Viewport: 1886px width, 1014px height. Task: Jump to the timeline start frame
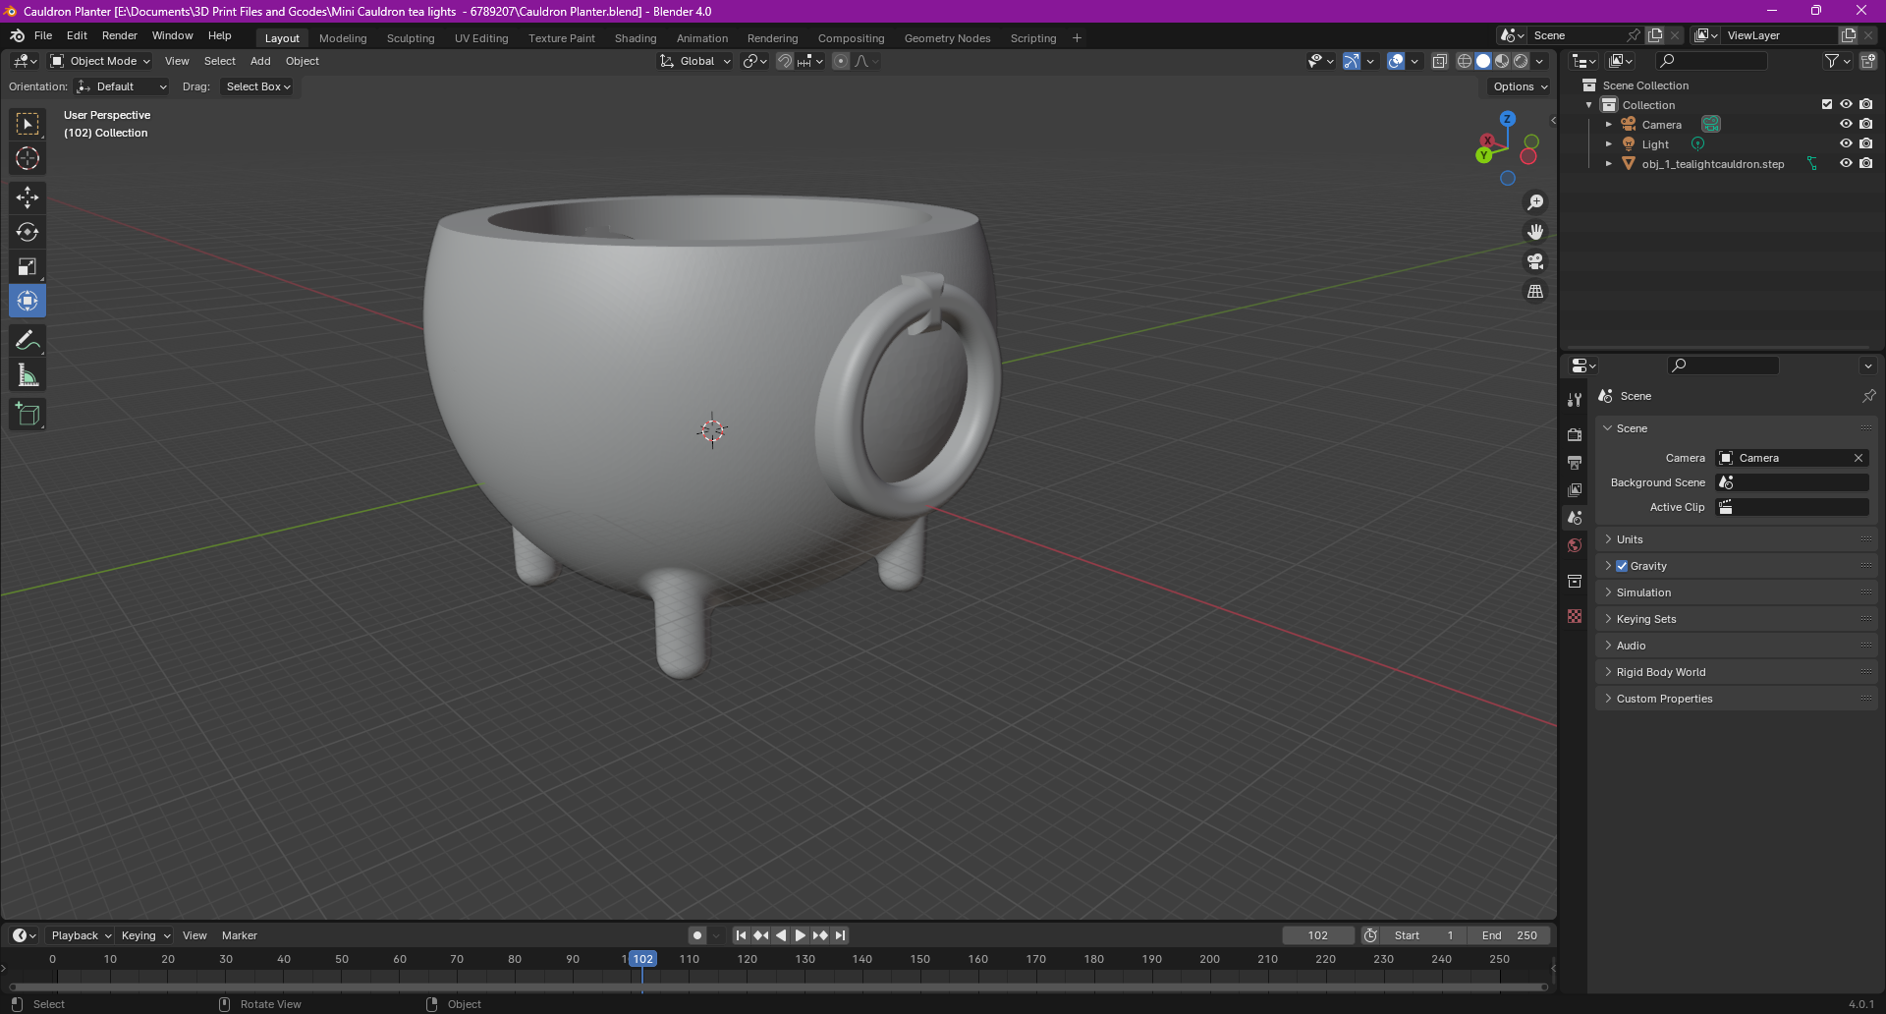741,935
